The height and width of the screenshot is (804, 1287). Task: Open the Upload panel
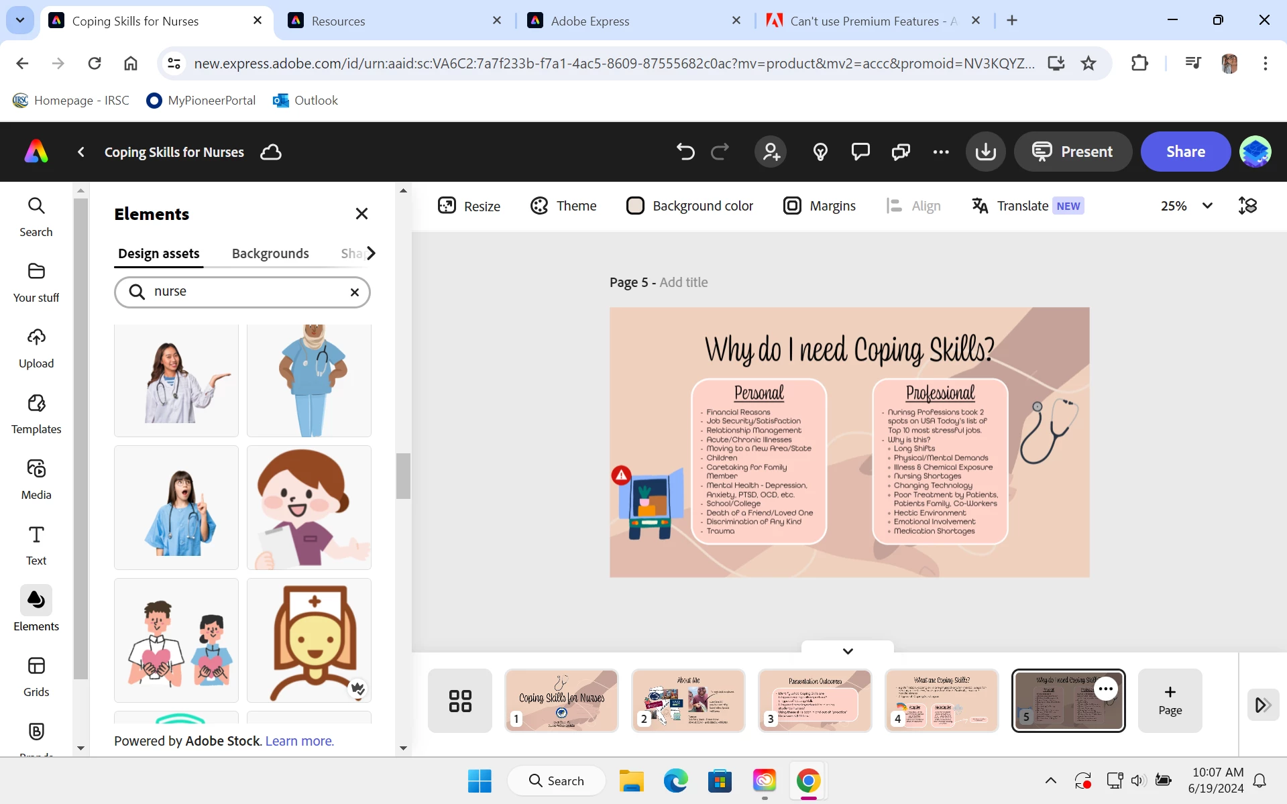tap(36, 348)
